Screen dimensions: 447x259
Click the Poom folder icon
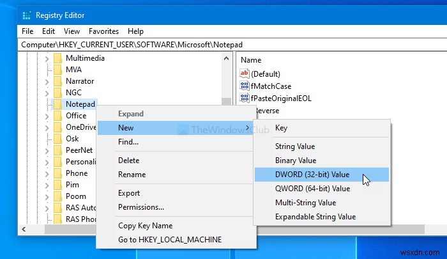pyautogui.click(x=58, y=196)
